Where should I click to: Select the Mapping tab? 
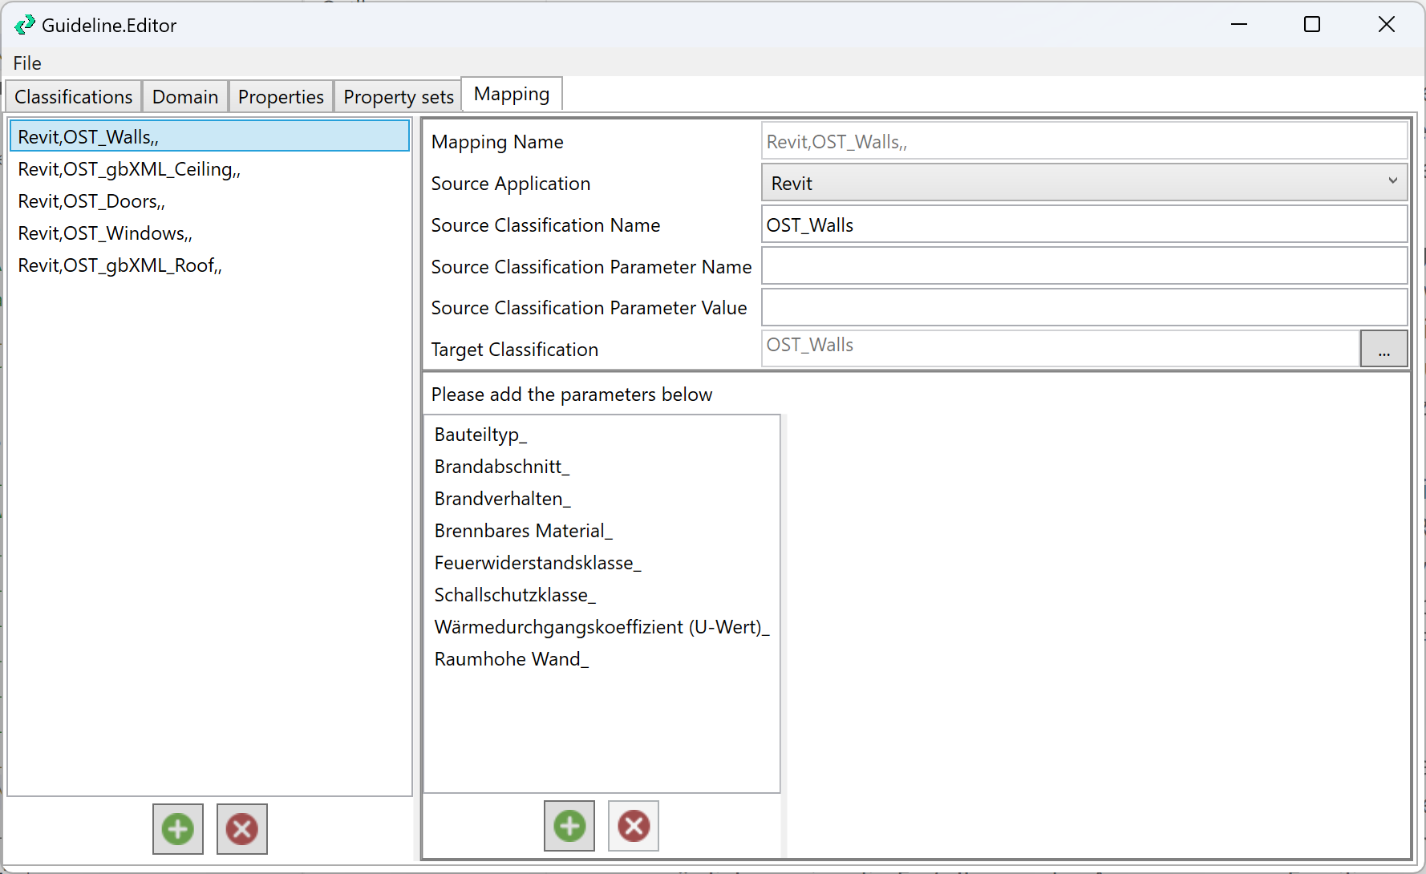coord(512,94)
